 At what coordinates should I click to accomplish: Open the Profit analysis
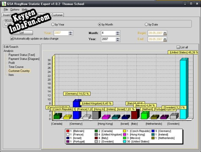[11, 63]
